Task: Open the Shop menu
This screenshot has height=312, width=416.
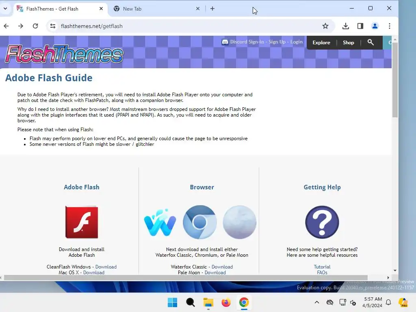Action: click(x=348, y=42)
